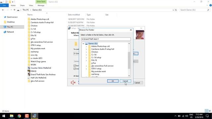Click the tree scrollbar up arrow
Screen dimensions: 212x119
click(129, 44)
